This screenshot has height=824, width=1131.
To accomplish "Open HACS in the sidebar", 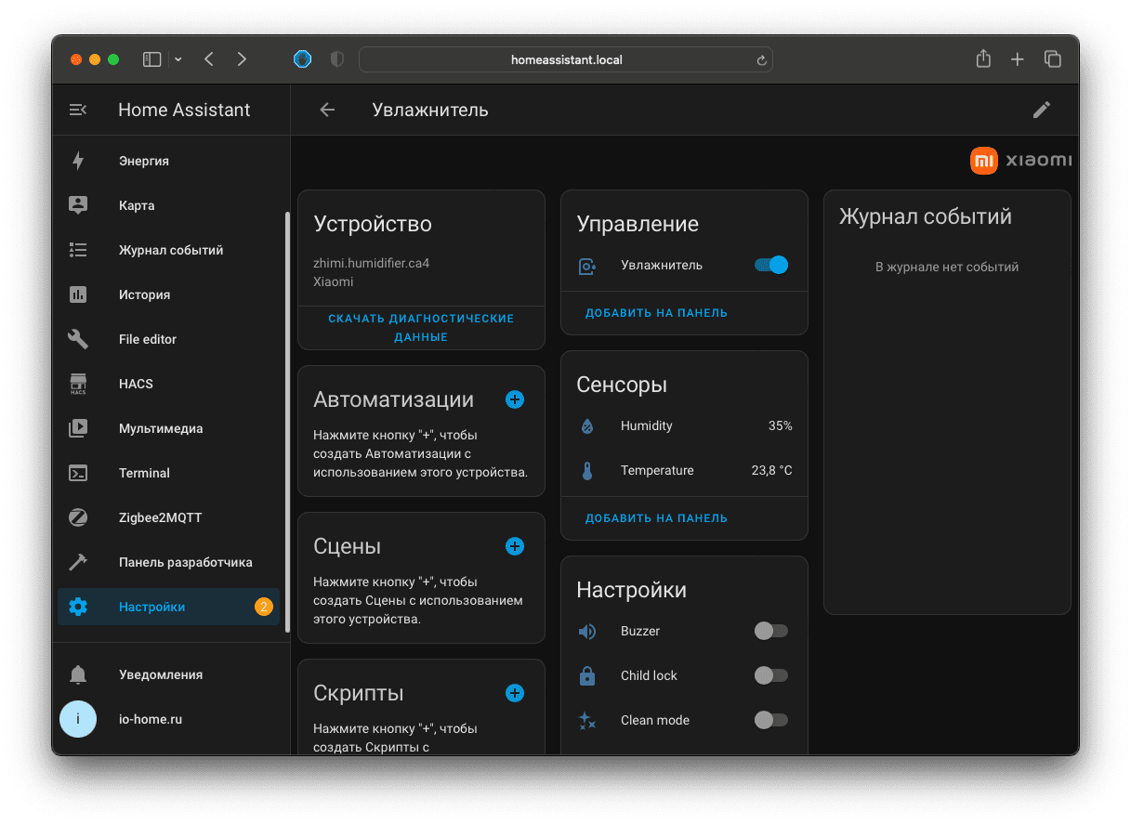I will [136, 384].
